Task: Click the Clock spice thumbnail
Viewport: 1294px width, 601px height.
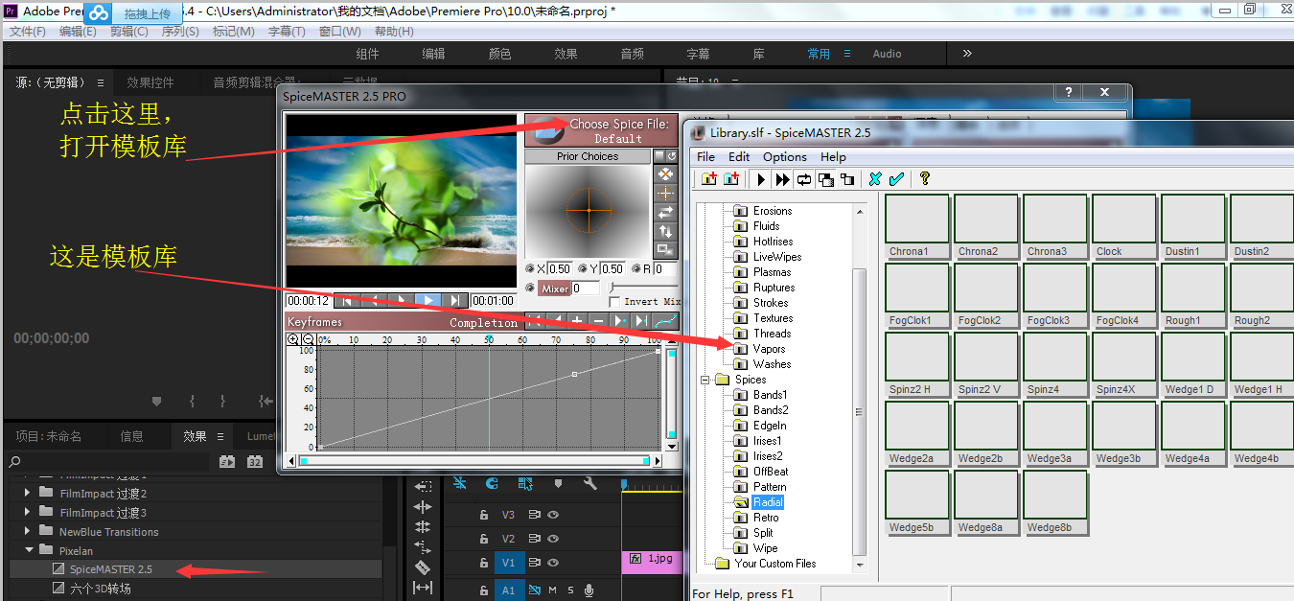Action: click(1123, 226)
